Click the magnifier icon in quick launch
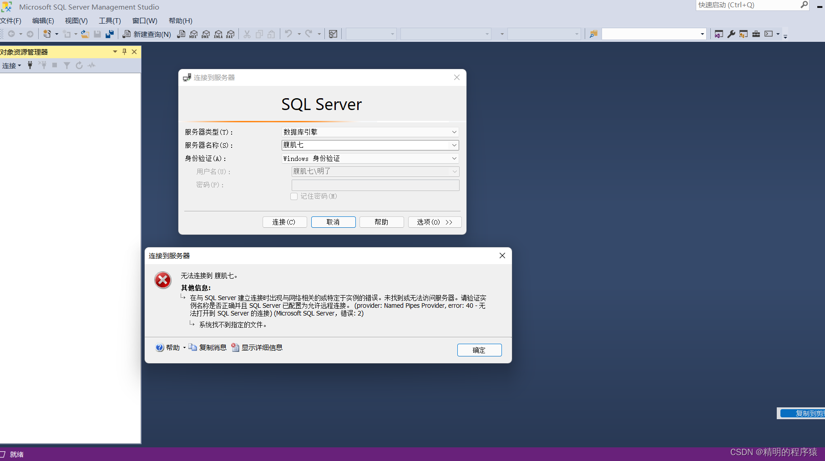Viewport: 825px width, 461px height. (x=804, y=5)
